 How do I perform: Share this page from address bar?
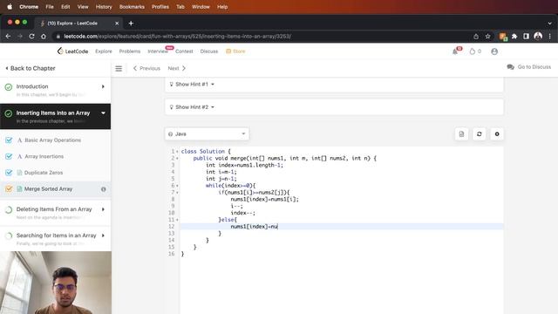pyautogui.click(x=476, y=37)
